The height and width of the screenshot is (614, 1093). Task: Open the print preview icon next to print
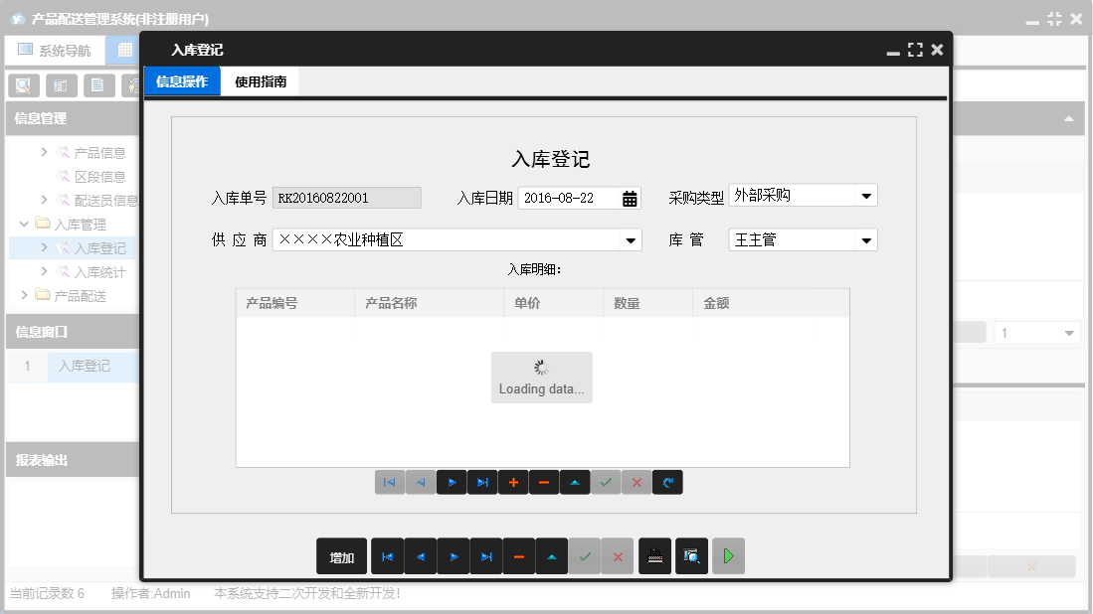click(x=691, y=556)
